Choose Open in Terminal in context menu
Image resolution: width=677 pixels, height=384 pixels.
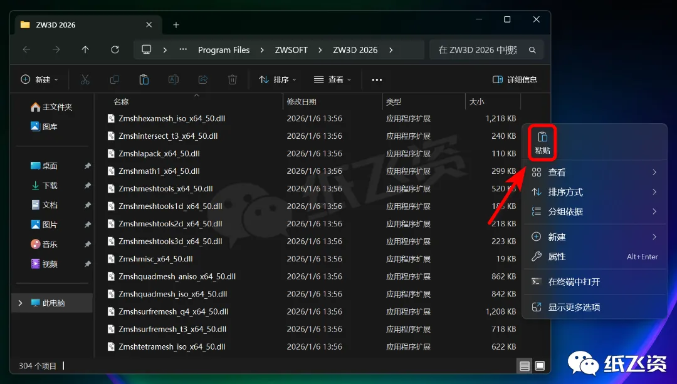(594, 282)
